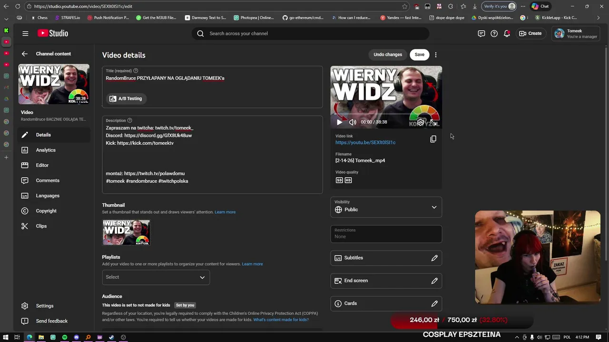Image resolution: width=609 pixels, height=342 pixels.
Task: Edit End screen with the pencil icon
Action: point(434,281)
